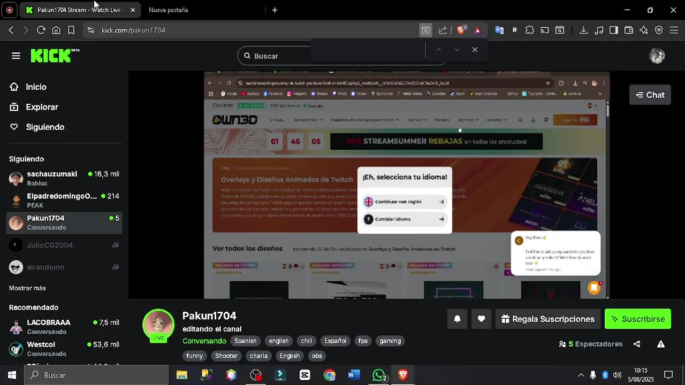Share the stream via share icon
Image resolution: width=685 pixels, height=385 pixels.
tap(637, 344)
